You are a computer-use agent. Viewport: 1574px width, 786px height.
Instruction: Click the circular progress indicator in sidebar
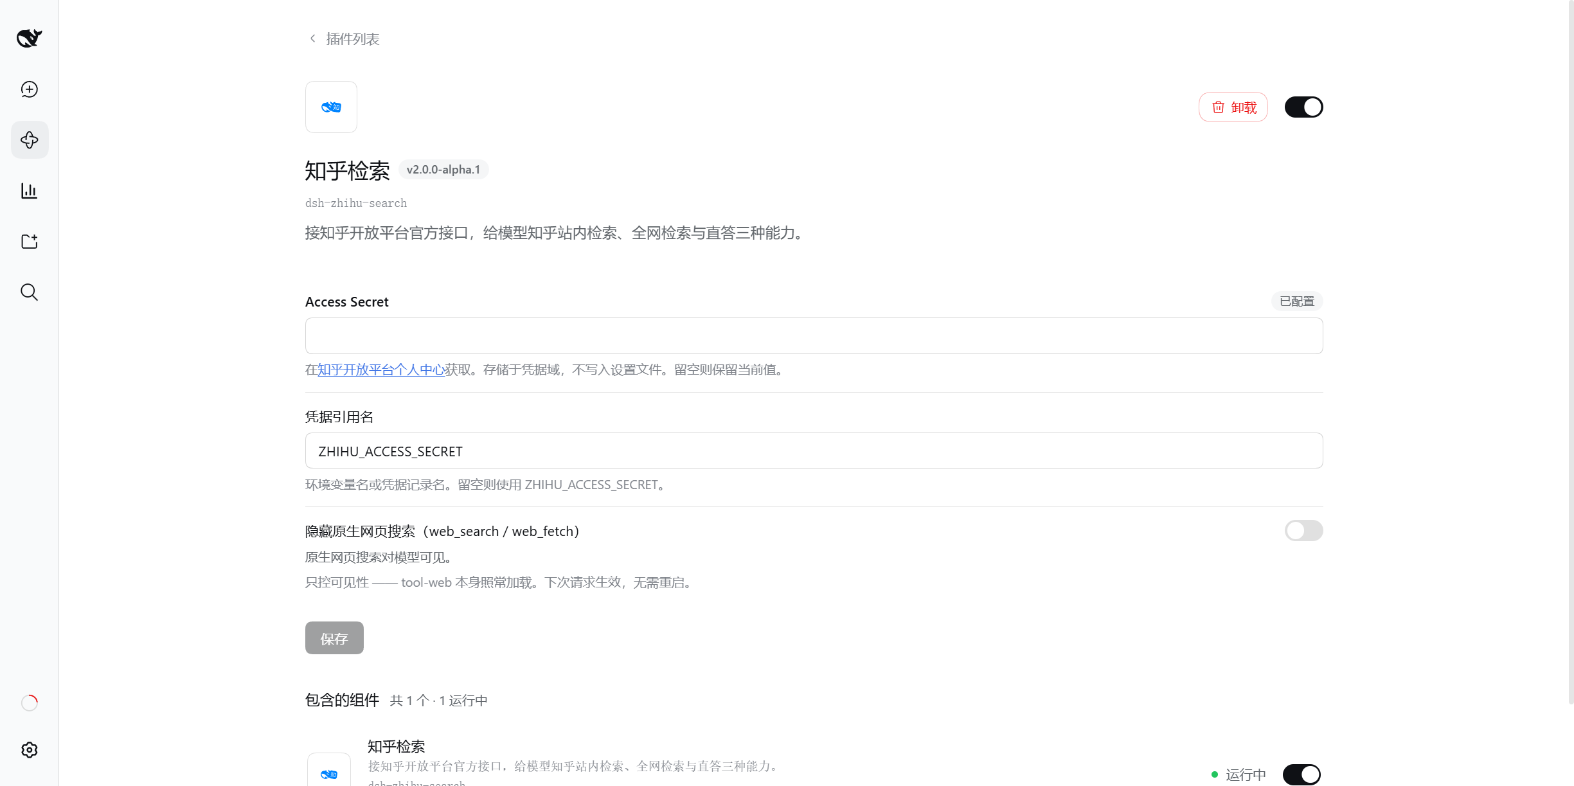[30, 703]
